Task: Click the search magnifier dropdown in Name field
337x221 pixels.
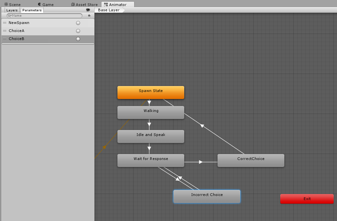Action: [x=10, y=16]
